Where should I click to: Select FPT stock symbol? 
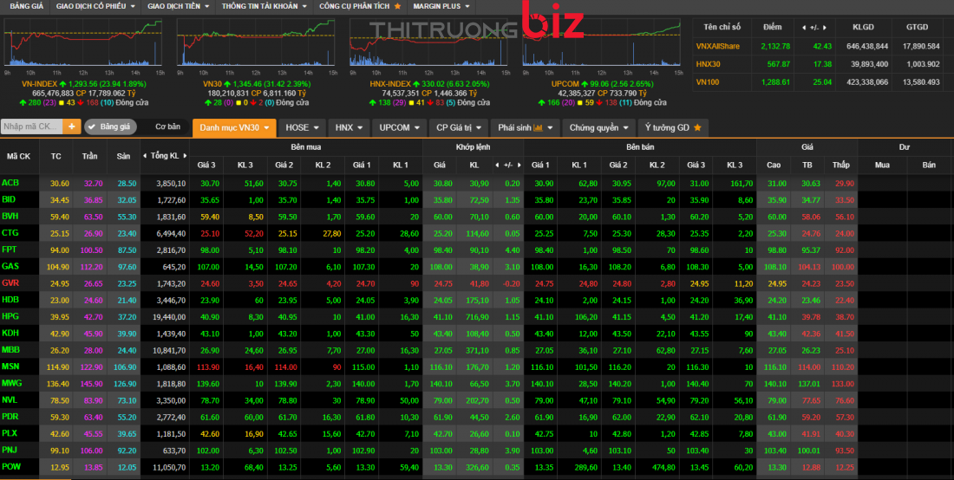(x=10, y=250)
